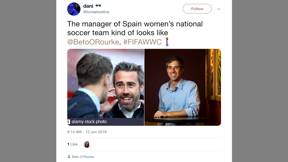Open the 12 Jun 2019 timestamp link
288x162 pixels.
[87, 132]
